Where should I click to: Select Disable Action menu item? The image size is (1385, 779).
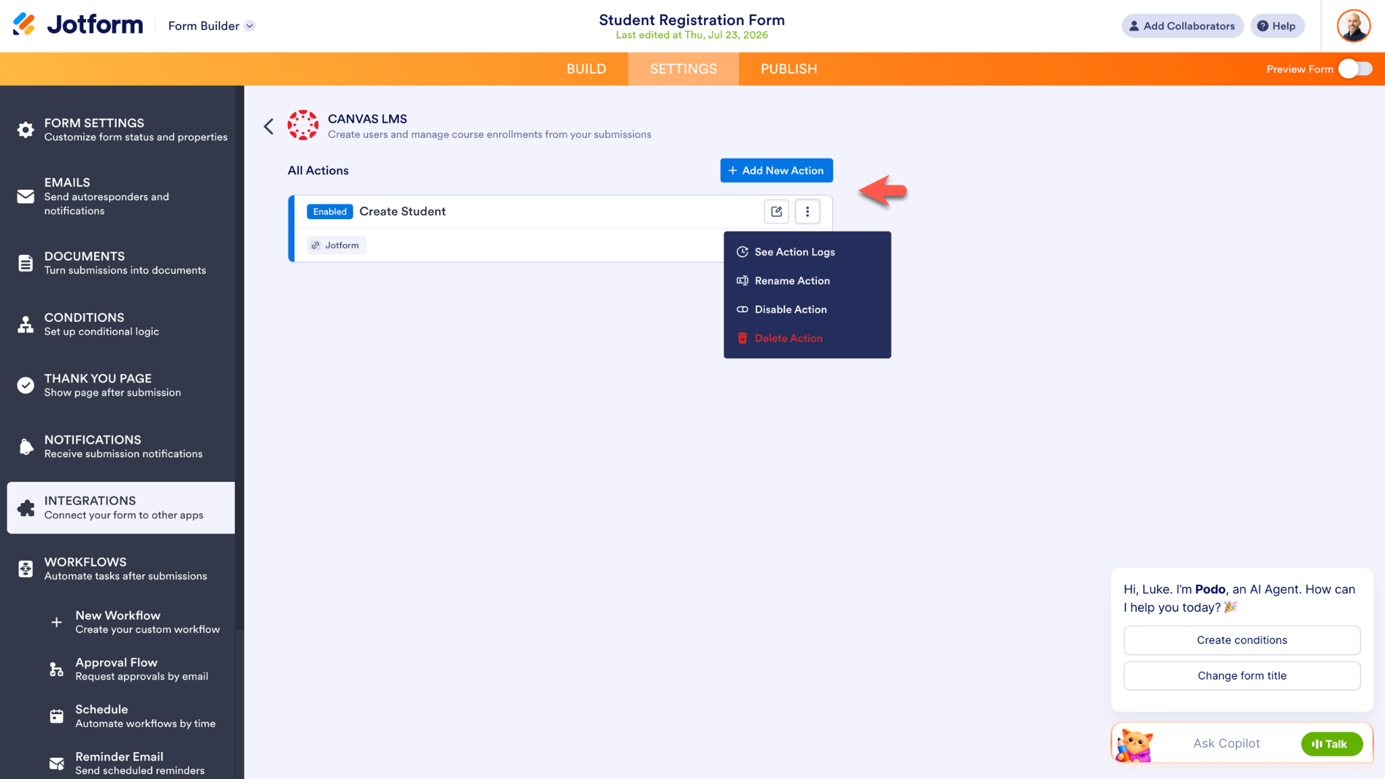pyautogui.click(x=807, y=310)
